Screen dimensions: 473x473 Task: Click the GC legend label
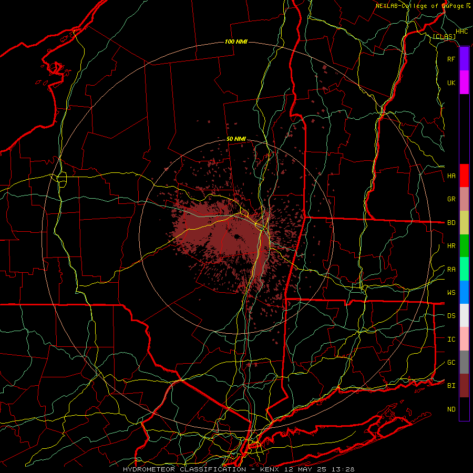click(x=451, y=362)
